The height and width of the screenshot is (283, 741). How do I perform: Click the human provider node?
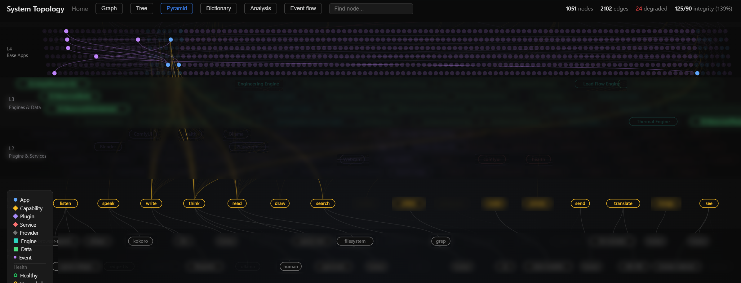tap(291, 267)
